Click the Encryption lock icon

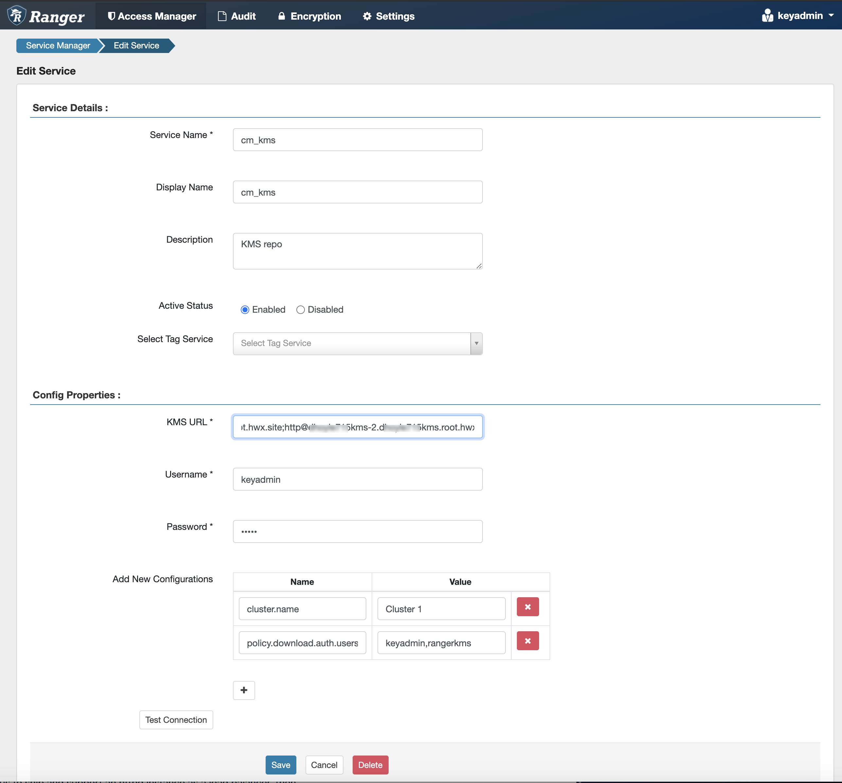(x=281, y=16)
